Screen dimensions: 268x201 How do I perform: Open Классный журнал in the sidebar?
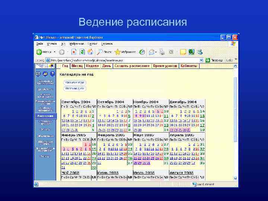coord(45,122)
